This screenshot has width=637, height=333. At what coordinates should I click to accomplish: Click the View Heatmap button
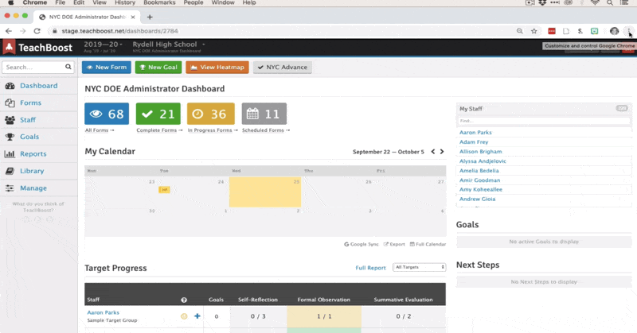[x=217, y=68]
